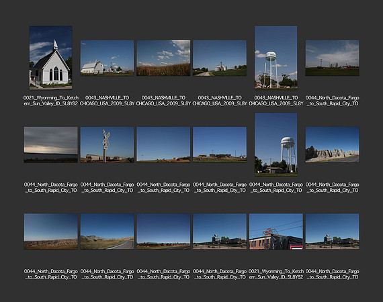Viewport: 383px width, 302px height.
Task: Choose the grain elevator thumbnail just before the brick building photo
Action: 220,232
